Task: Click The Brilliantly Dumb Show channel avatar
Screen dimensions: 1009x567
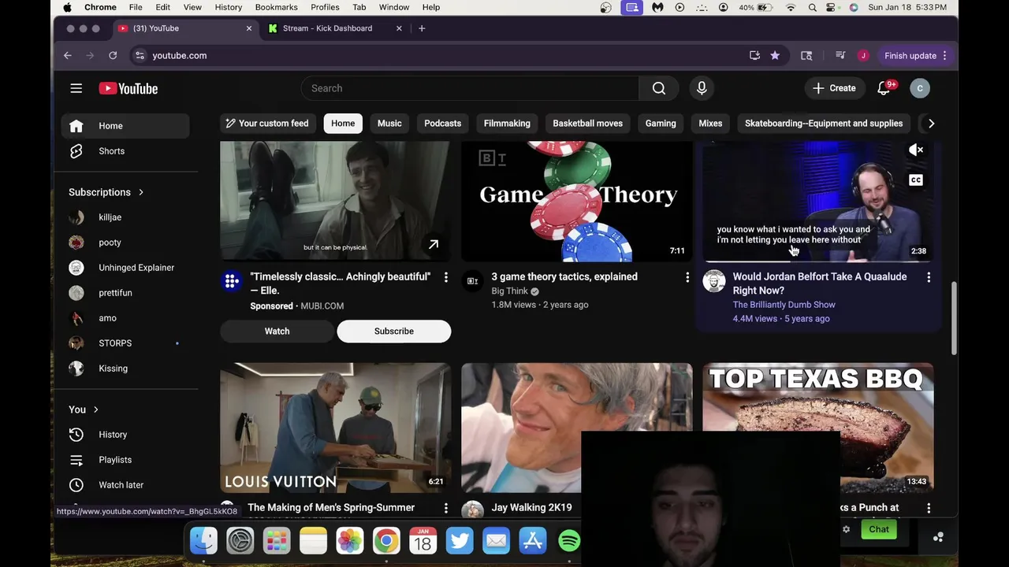Action: coord(714,281)
